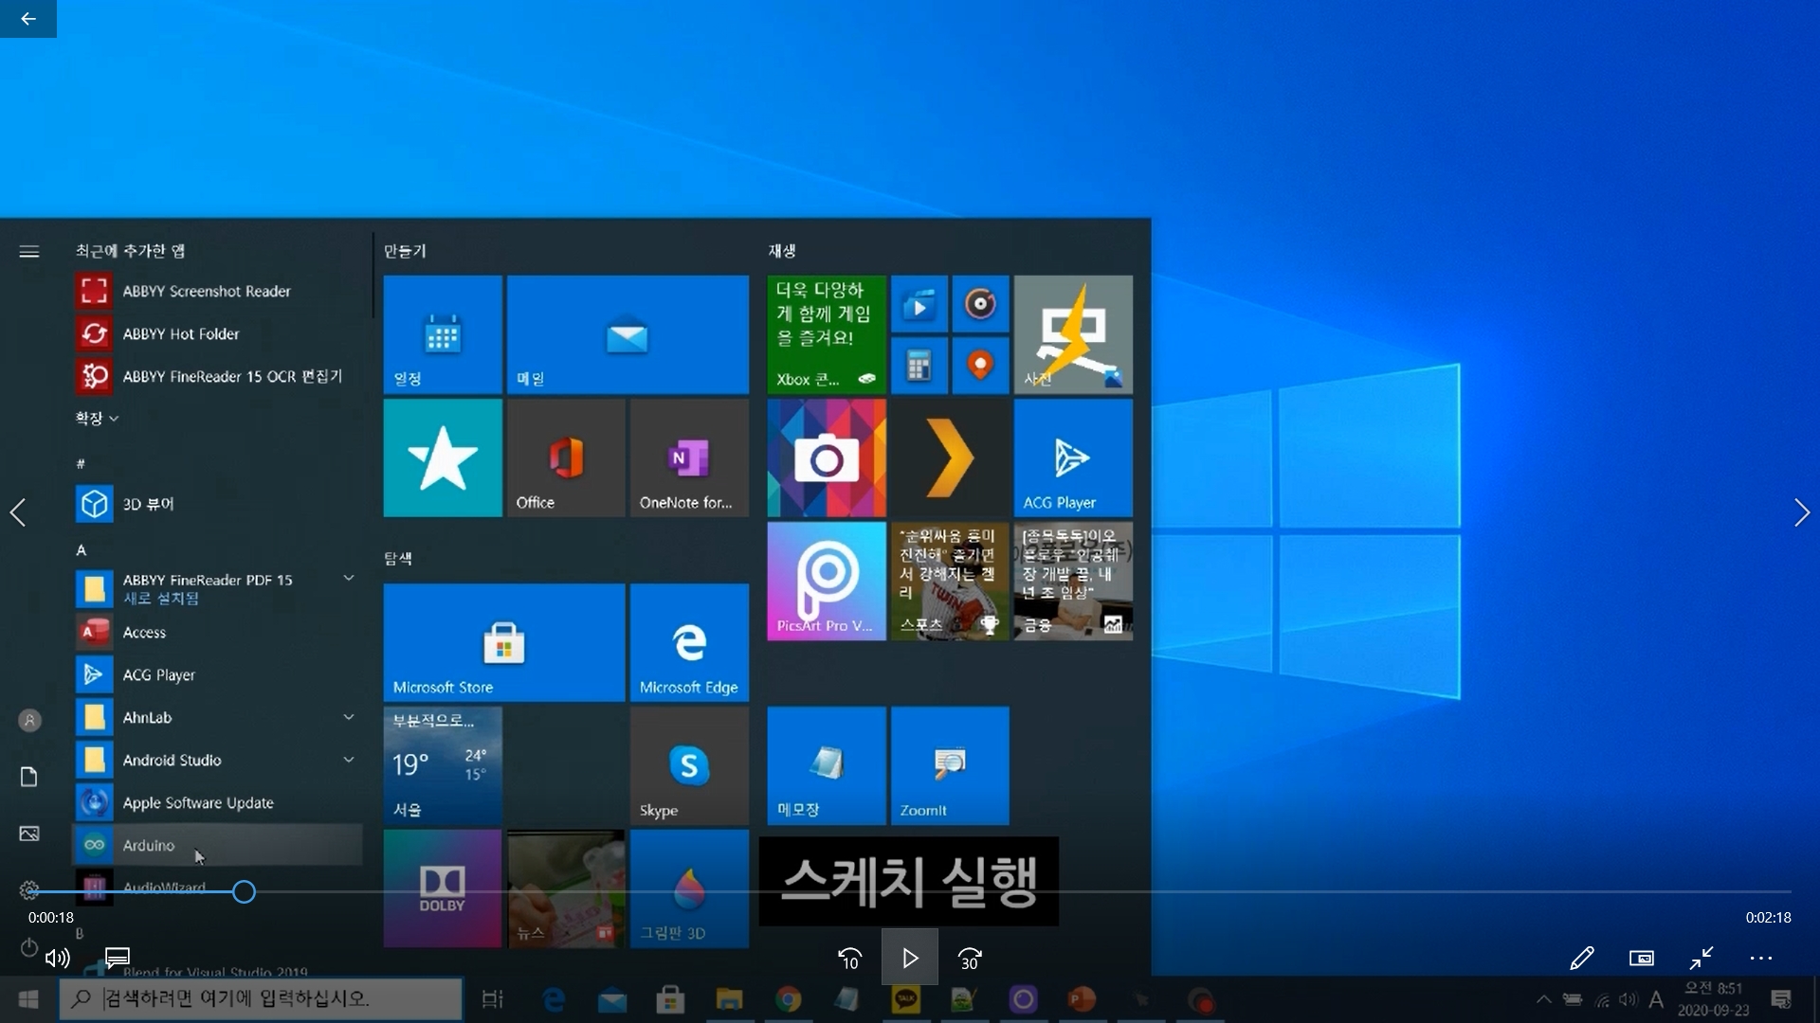
Task: Open the 사진 photos tile
Action: pos(1073,334)
